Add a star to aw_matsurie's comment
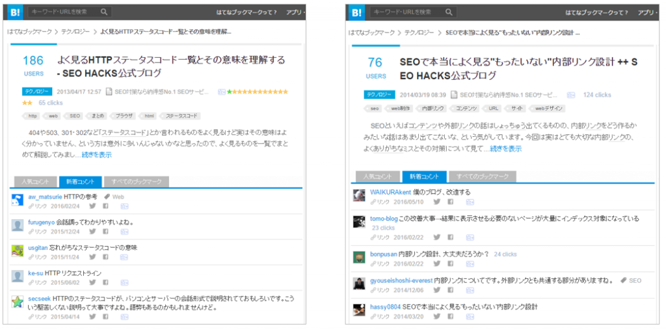This screenshot has width=666, height=329. click(x=124, y=206)
